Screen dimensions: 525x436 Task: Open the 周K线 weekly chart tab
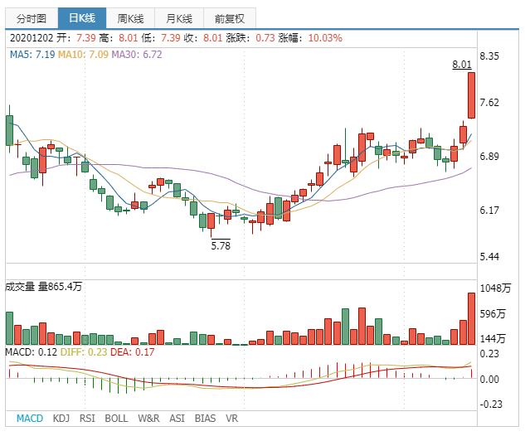point(130,18)
